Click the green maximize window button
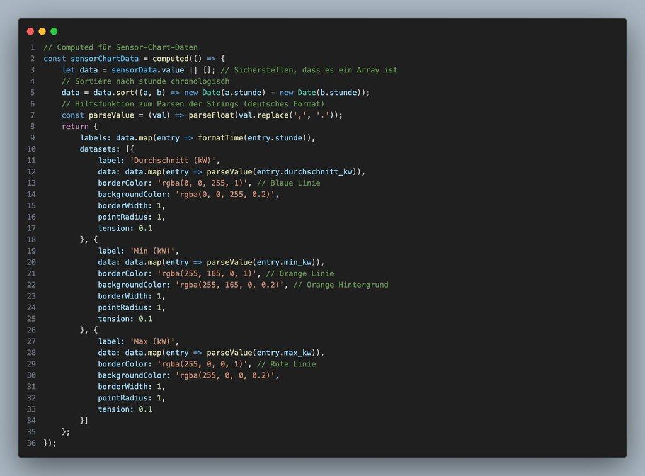This screenshot has width=645, height=476. 54,31
